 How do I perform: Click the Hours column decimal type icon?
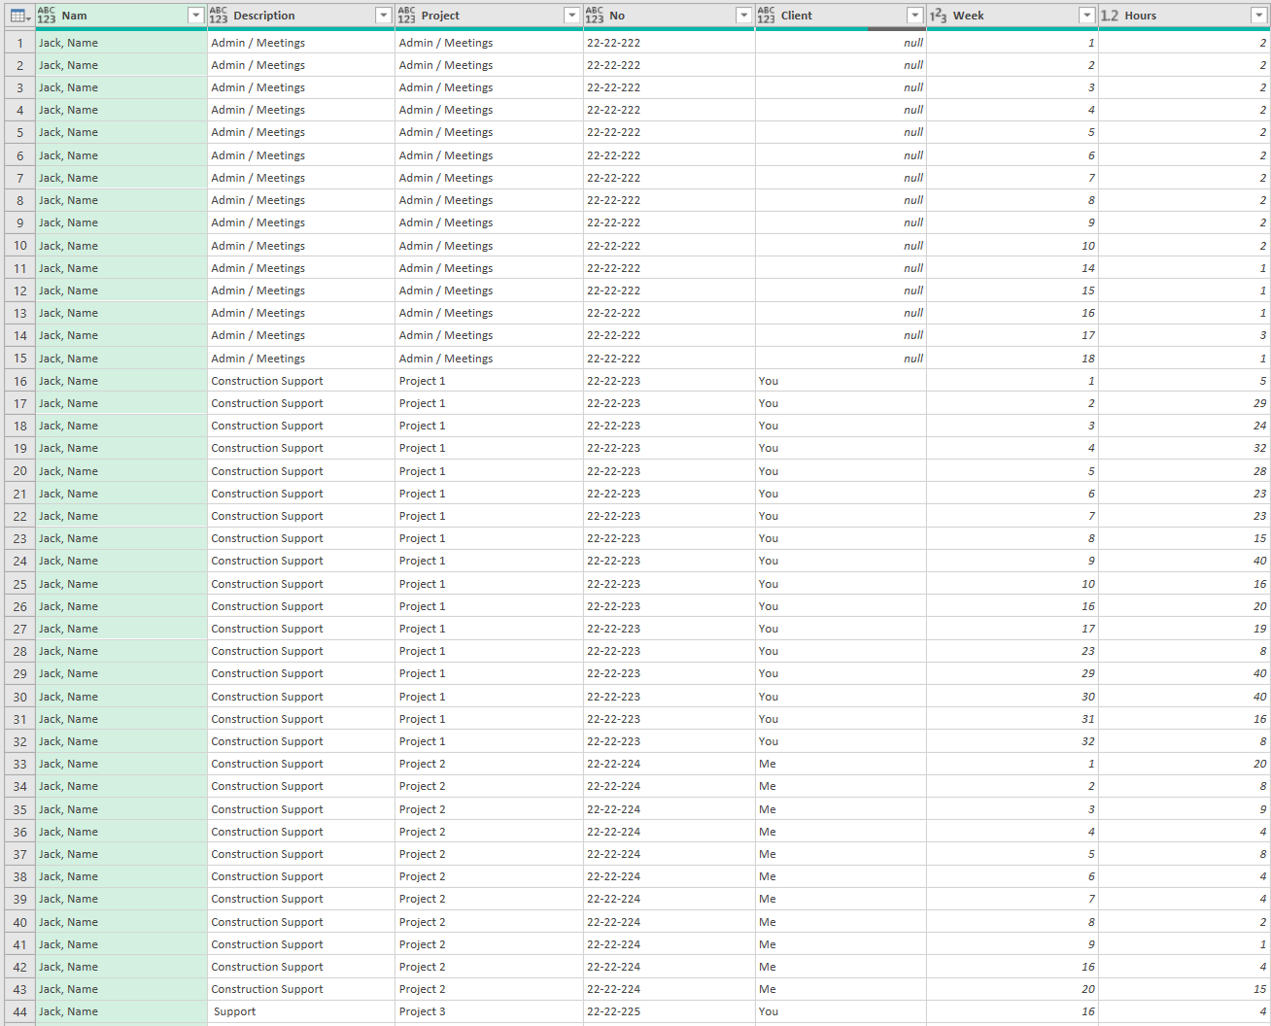click(1110, 16)
